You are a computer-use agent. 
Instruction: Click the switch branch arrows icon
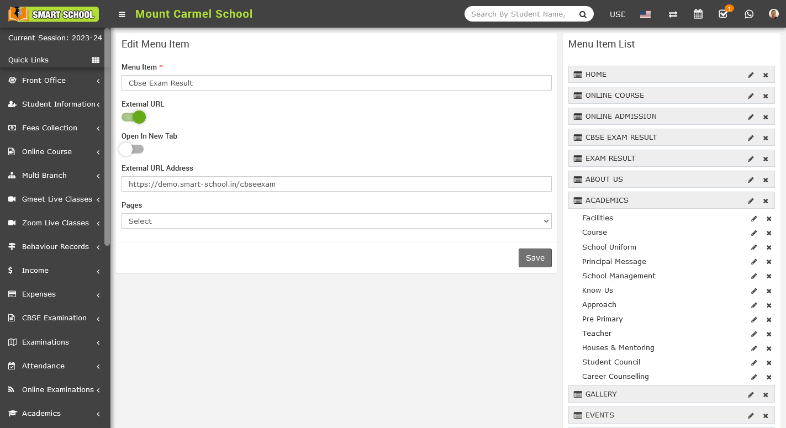point(673,14)
